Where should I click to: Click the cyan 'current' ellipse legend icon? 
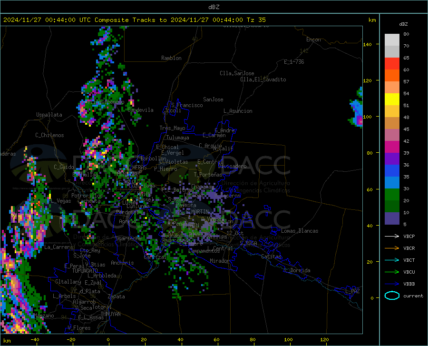tap(392, 296)
